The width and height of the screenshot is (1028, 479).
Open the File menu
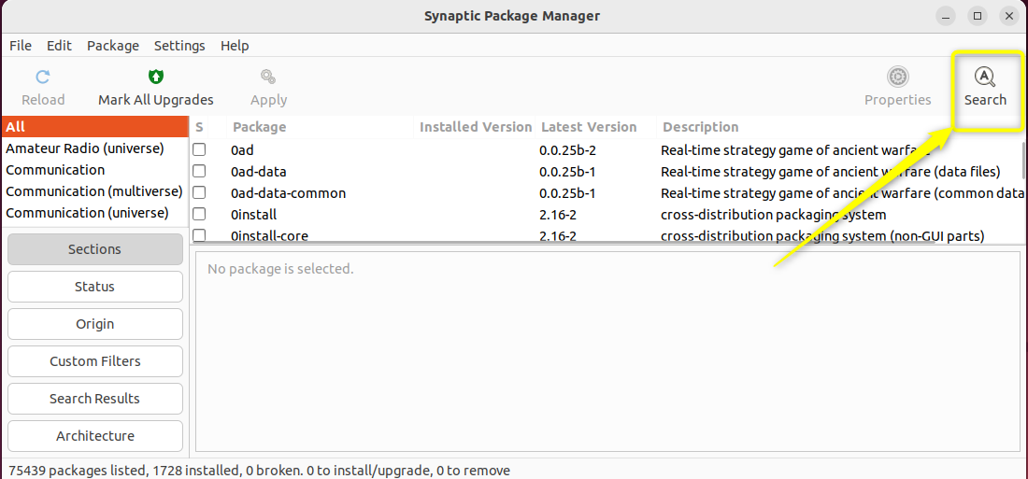coord(21,46)
